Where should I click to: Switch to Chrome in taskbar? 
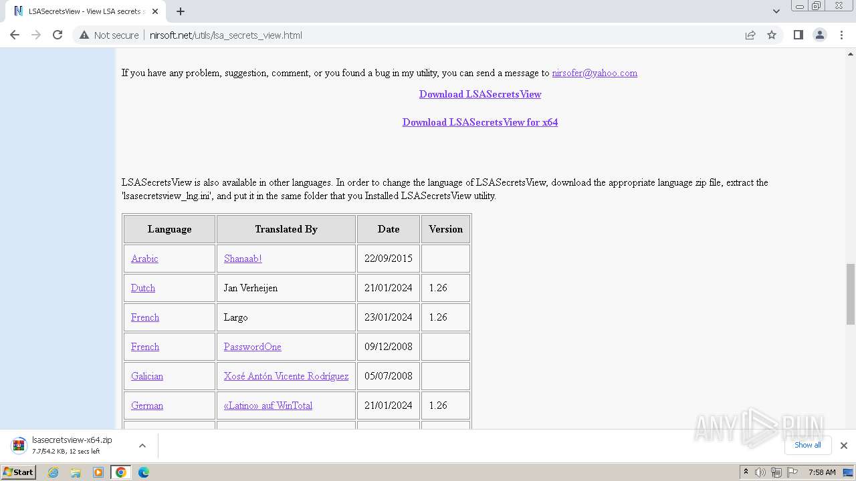pos(121,472)
